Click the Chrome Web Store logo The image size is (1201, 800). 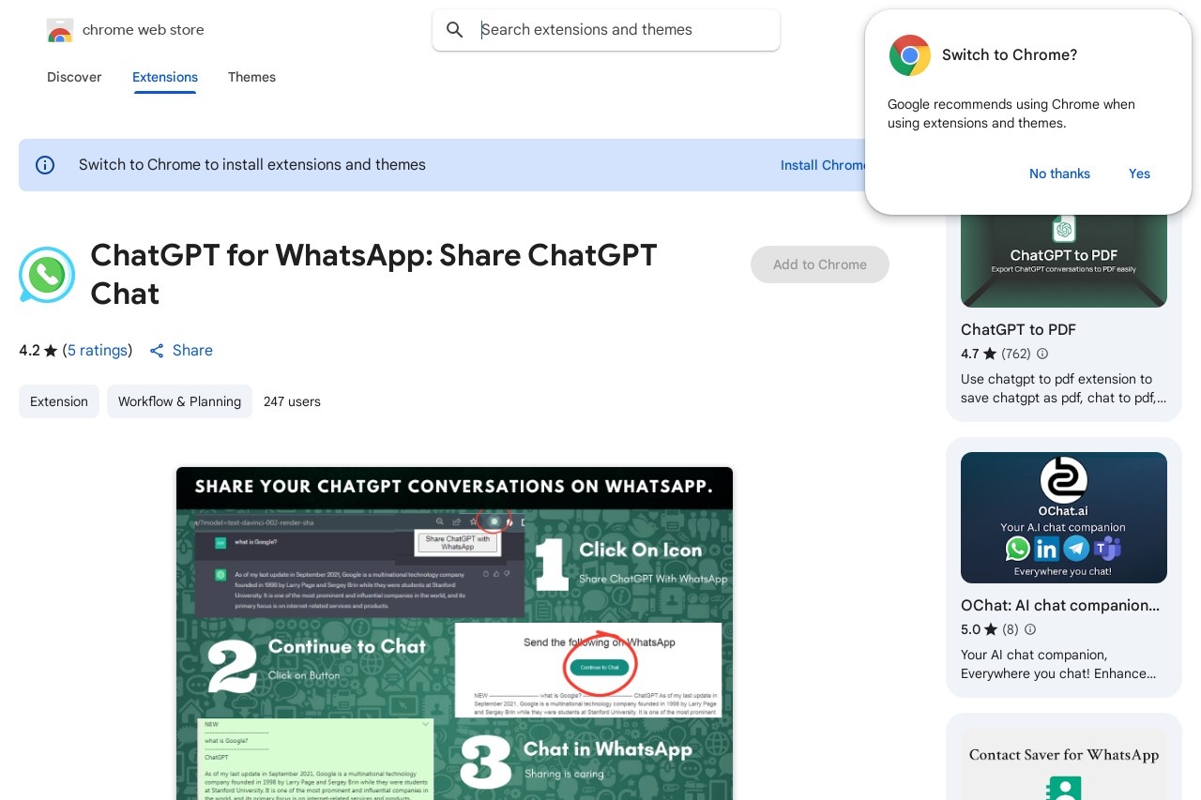click(x=60, y=30)
